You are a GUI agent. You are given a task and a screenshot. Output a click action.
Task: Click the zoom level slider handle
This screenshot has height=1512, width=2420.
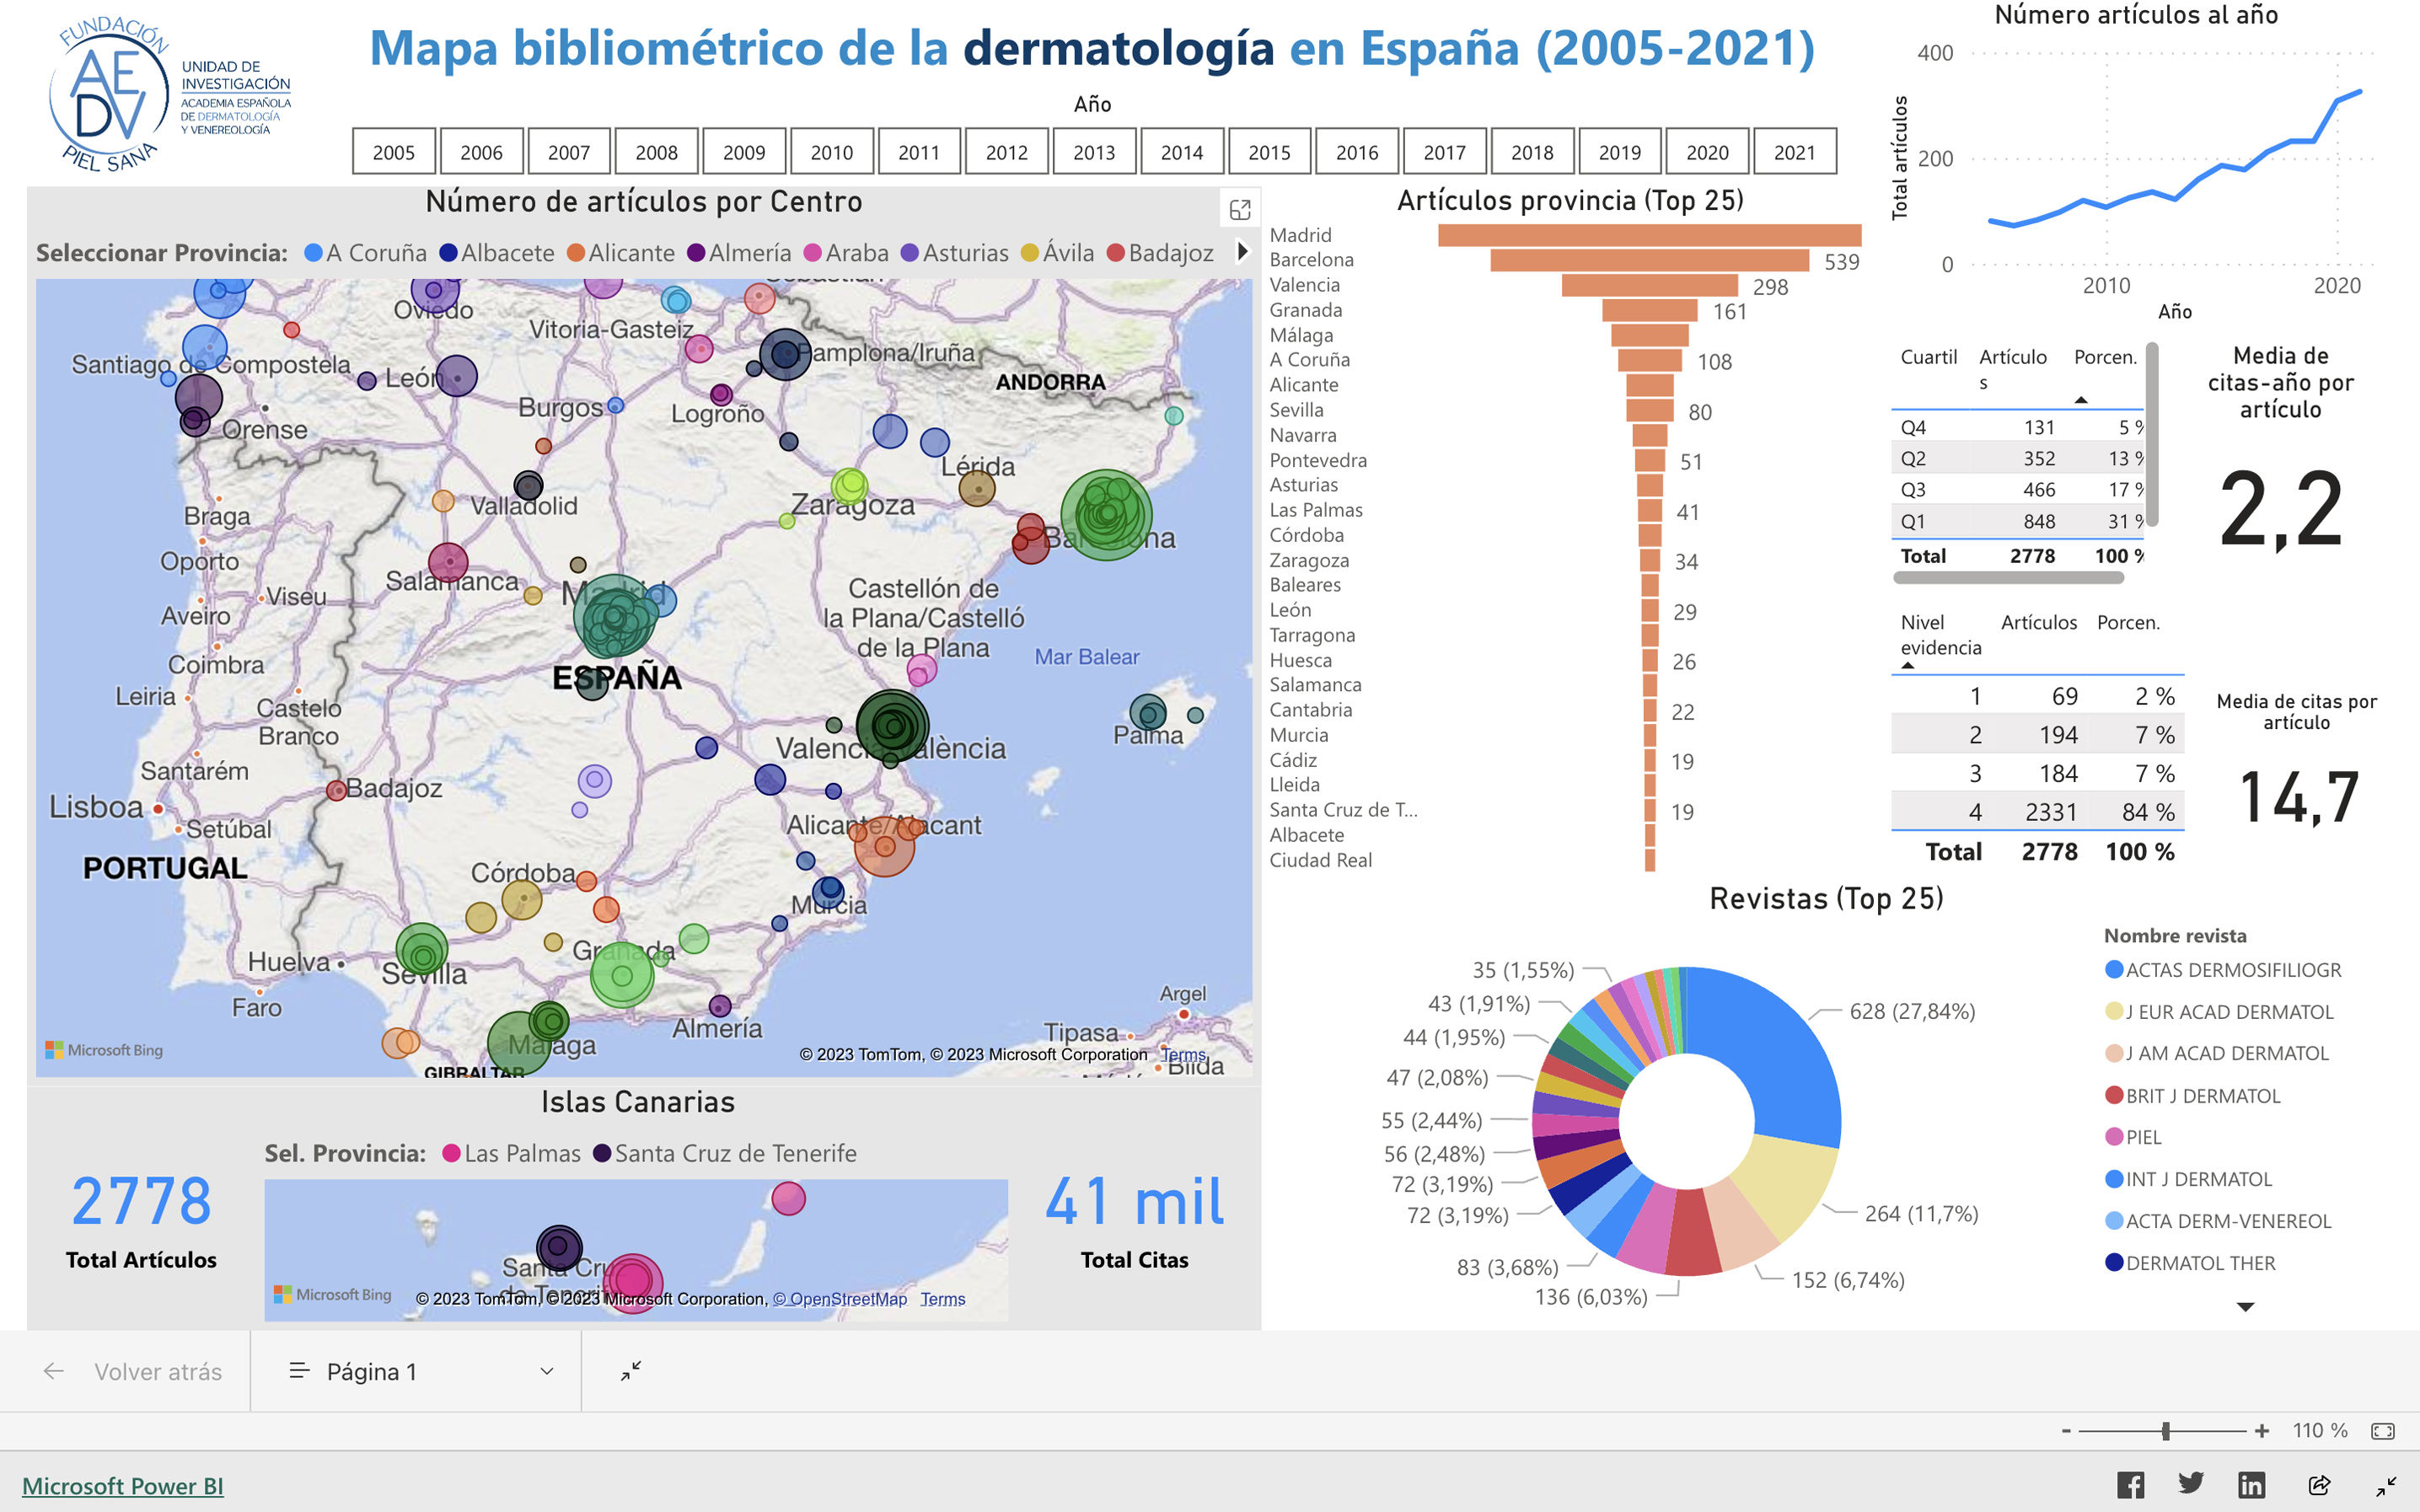(x=2166, y=1431)
